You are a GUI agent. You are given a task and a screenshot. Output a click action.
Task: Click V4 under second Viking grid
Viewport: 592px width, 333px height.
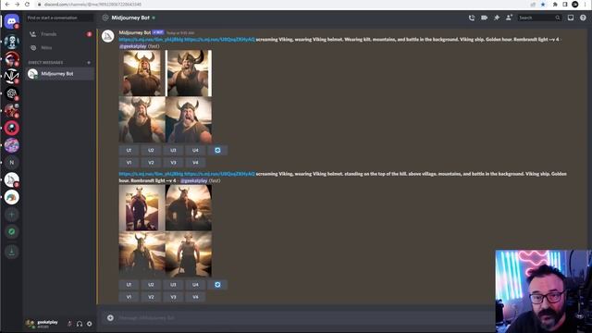point(195,297)
